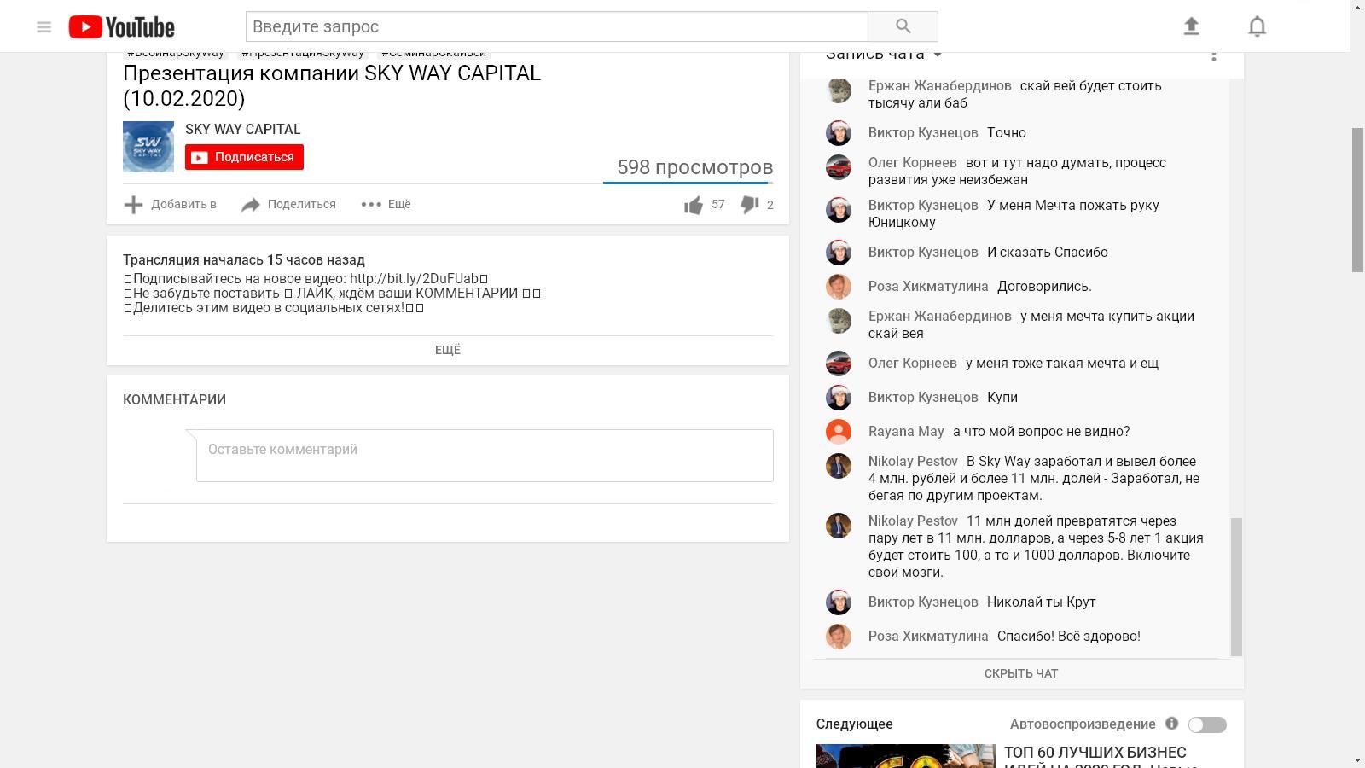This screenshot has width=1365, height=768.
Task: Expand the Запись чата dropdown arrow
Action: click(938, 55)
